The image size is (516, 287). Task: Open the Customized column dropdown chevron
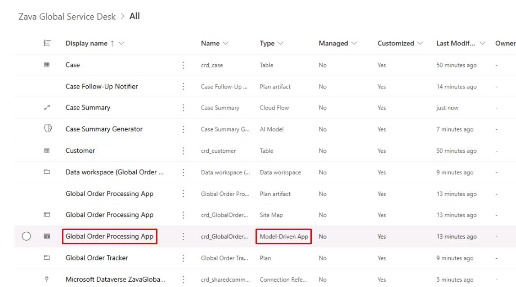click(x=420, y=44)
